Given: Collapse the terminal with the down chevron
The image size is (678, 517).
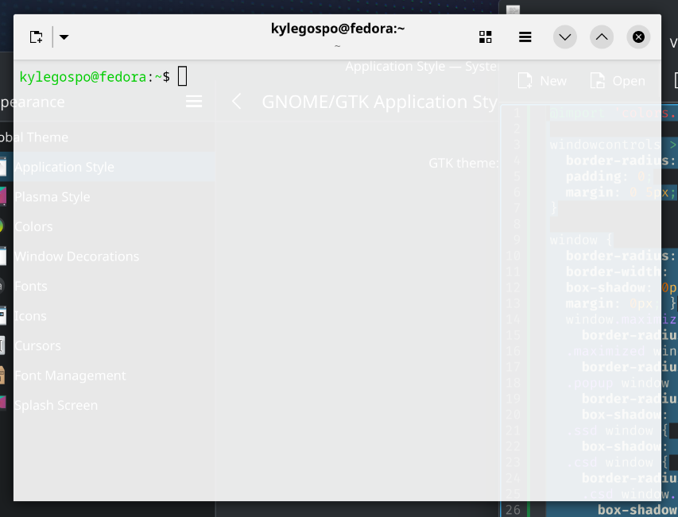Looking at the screenshot, I should pyautogui.click(x=564, y=37).
